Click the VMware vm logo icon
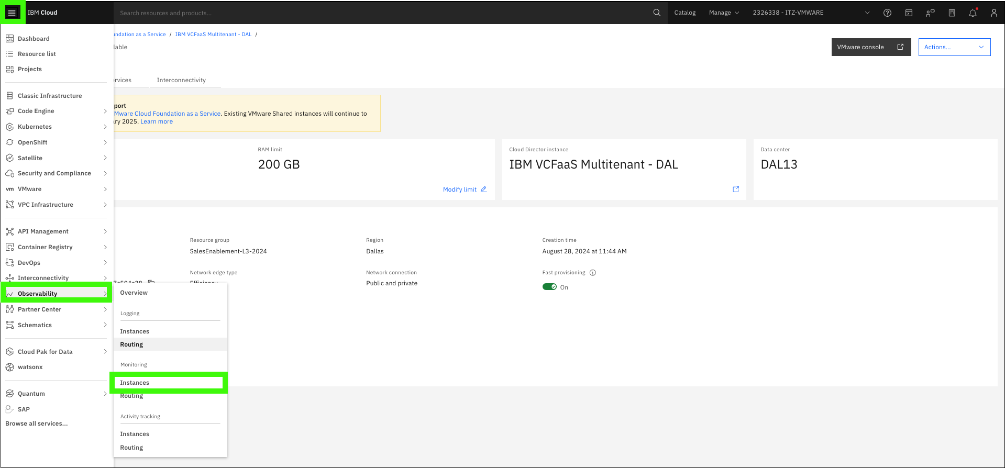 pos(9,189)
